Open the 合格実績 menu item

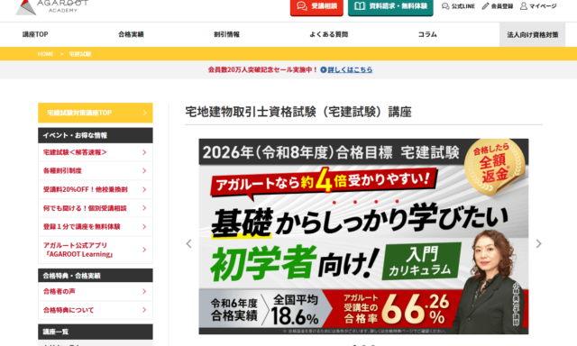point(131,34)
